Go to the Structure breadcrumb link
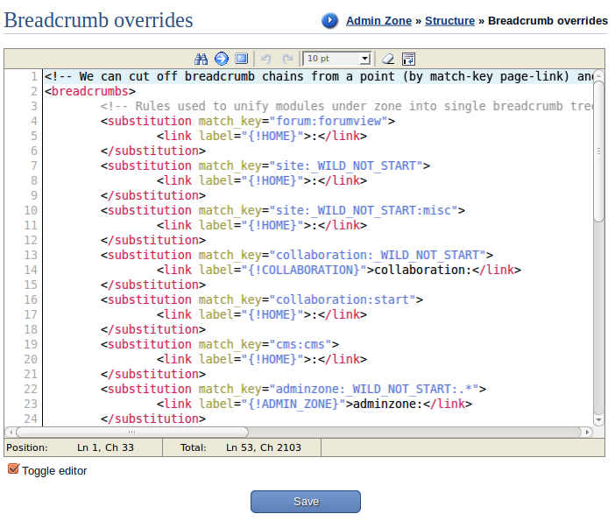This screenshot has width=615, height=528. point(449,20)
